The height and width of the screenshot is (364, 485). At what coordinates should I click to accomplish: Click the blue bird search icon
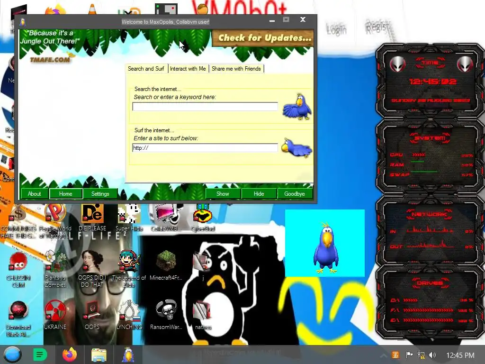tap(297, 107)
